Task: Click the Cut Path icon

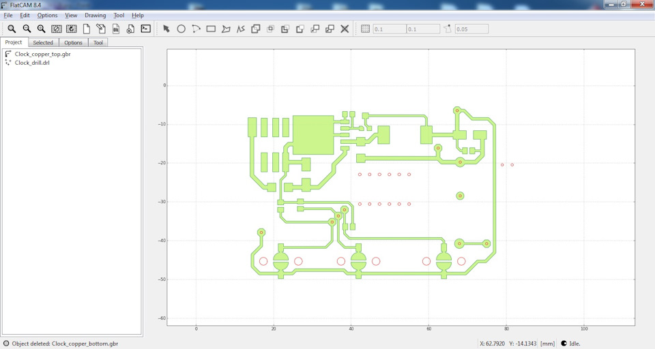Action: 300,29
